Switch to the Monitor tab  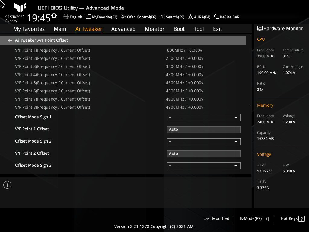(x=154, y=29)
